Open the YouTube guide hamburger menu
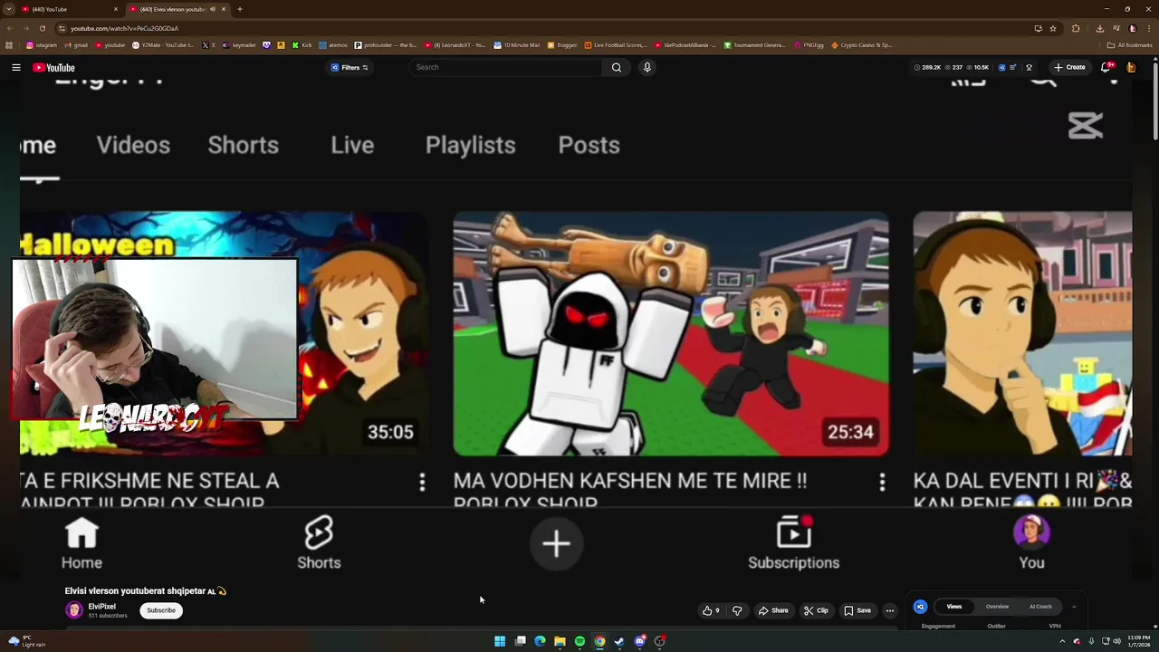 pos(16,67)
